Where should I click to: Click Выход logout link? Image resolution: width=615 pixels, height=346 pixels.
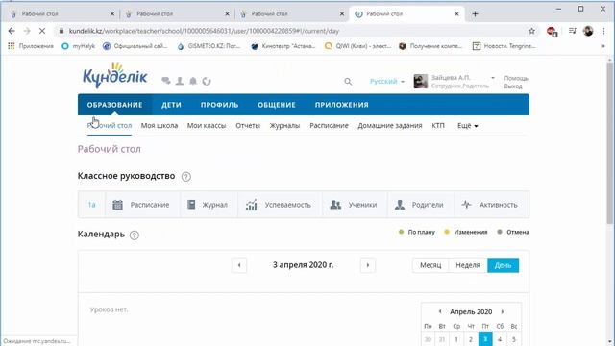(513, 86)
